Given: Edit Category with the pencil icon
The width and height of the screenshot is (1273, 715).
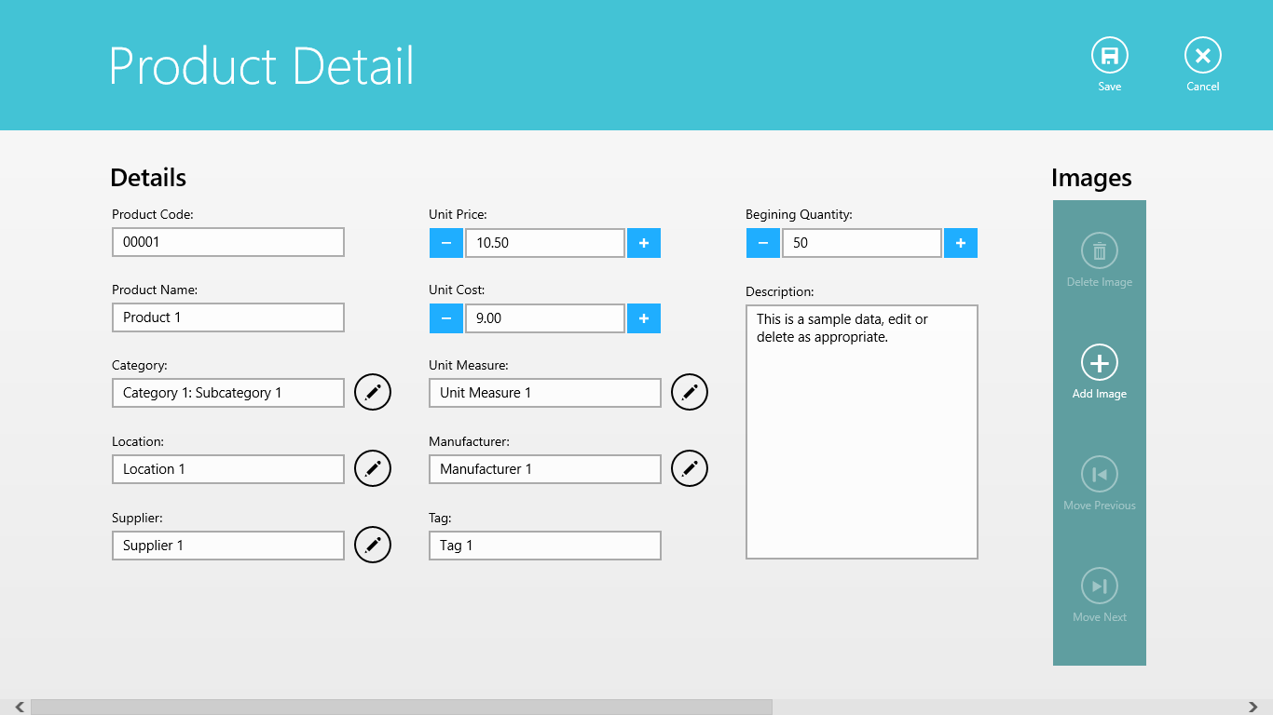Looking at the screenshot, I should [373, 393].
